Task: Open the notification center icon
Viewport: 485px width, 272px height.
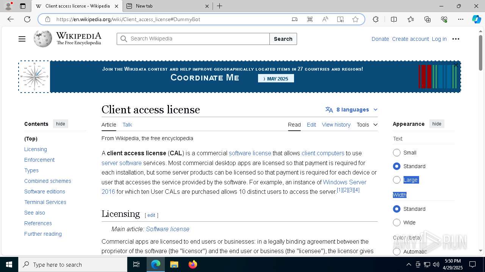Action: 472,264
